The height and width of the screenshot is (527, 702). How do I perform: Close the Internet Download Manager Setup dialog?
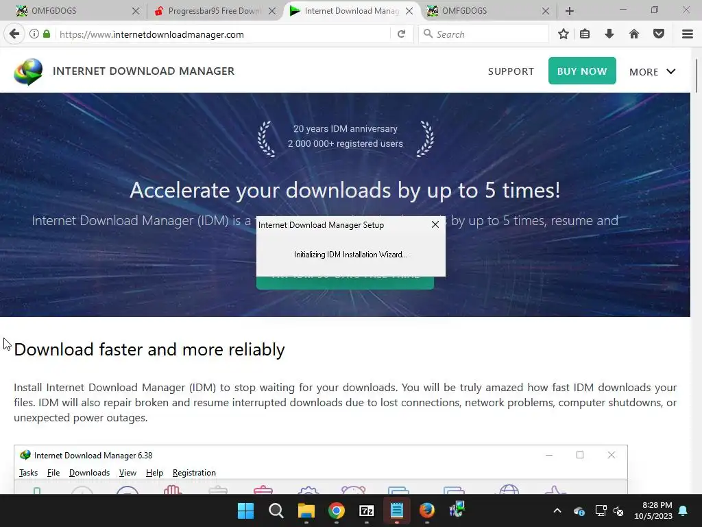click(435, 224)
